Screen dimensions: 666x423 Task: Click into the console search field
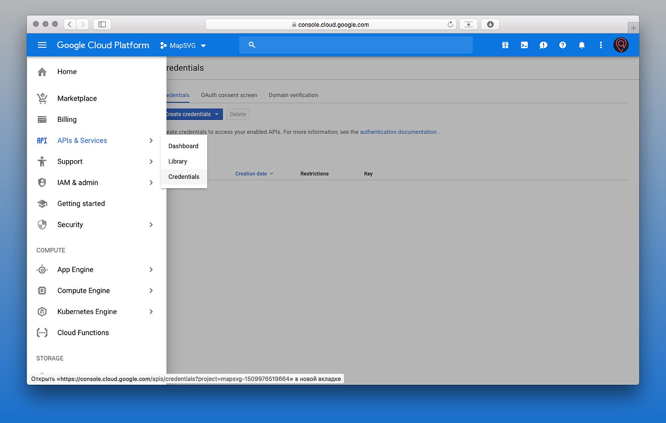pyautogui.click(x=356, y=45)
